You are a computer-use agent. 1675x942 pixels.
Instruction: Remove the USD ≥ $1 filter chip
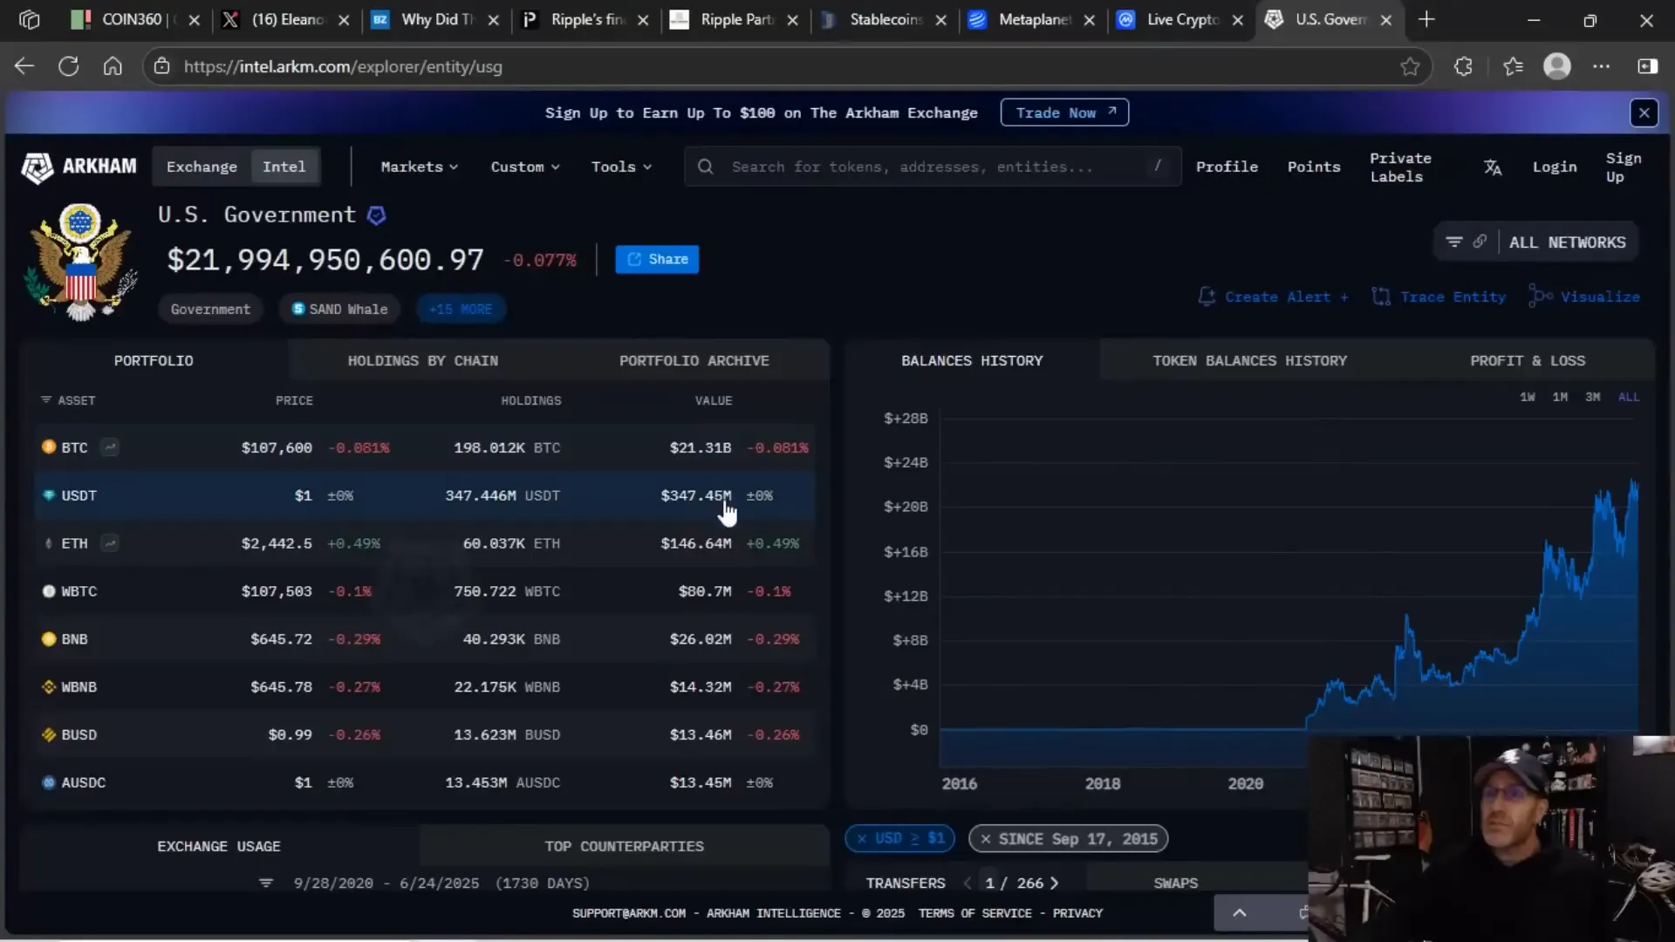point(862,838)
